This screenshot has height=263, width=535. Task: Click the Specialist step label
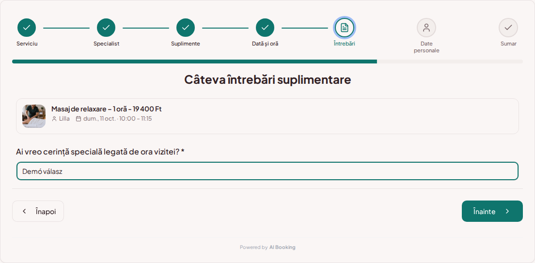point(106,44)
